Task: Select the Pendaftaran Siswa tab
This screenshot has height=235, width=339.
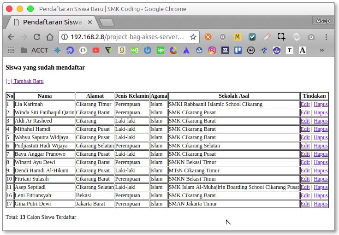Action: [x=52, y=22]
